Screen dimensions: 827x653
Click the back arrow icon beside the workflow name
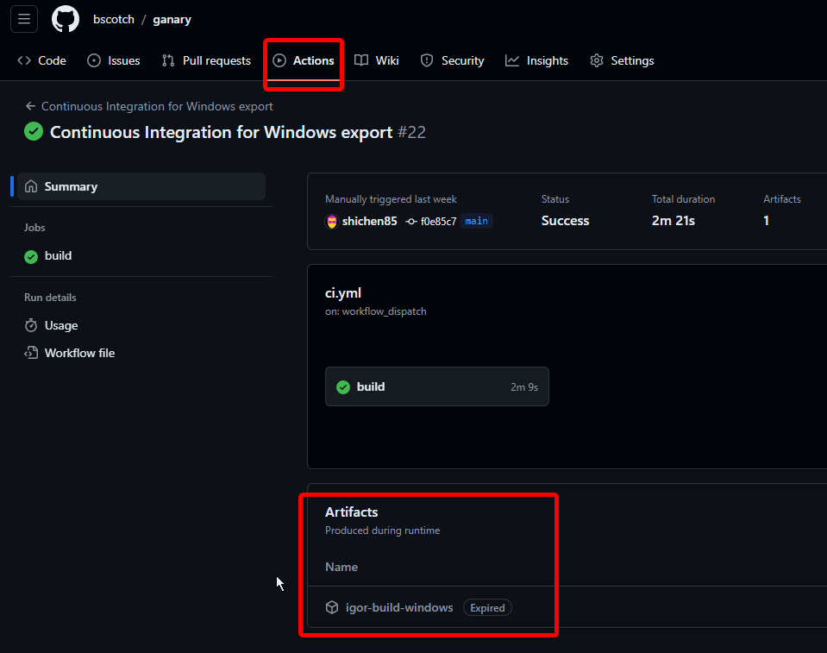click(x=30, y=107)
